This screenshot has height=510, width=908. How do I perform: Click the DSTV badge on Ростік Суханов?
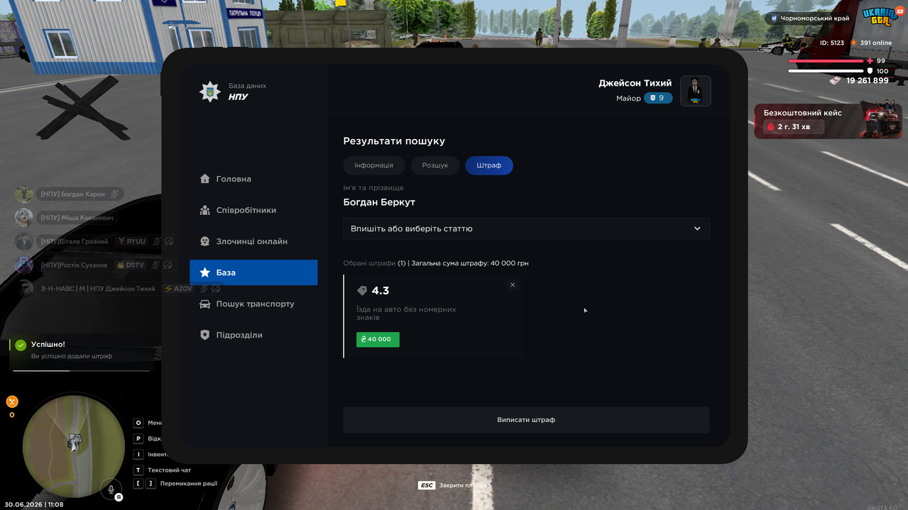point(131,265)
